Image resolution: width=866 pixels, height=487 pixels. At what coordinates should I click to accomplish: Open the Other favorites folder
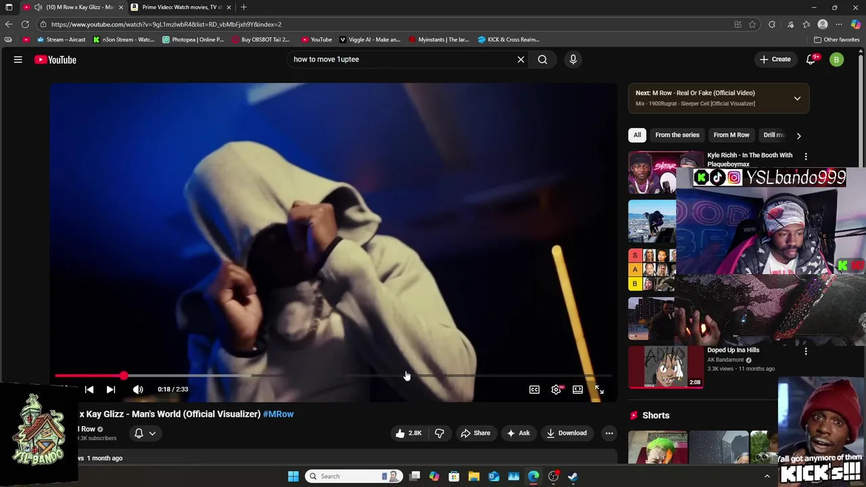836,39
